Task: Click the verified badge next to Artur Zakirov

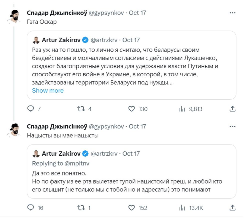Action: coord(85,40)
